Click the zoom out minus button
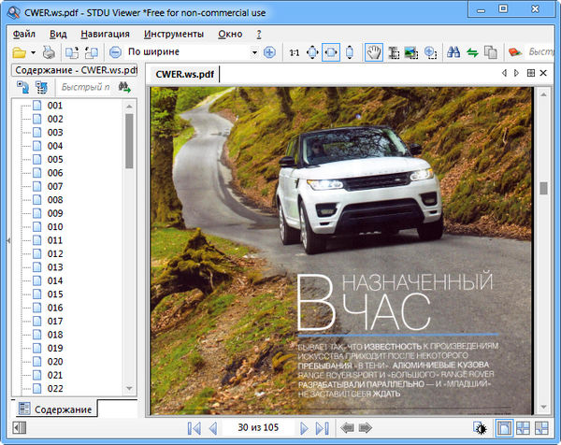Screen dimensions: 561x445 coord(115,52)
